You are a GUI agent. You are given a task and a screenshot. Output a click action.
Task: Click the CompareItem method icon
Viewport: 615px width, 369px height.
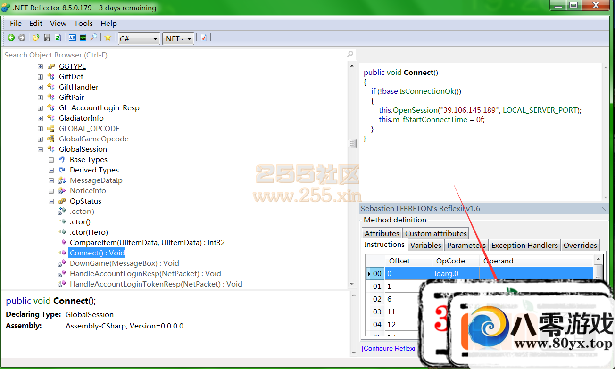pyautogui.click(x=62, y=242)
